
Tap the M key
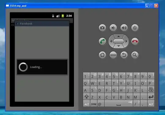137,96
